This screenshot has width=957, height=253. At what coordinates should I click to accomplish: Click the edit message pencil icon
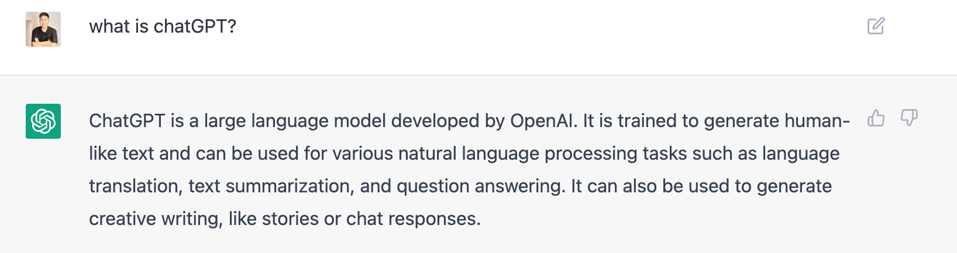pyautogui.click(x=876, y=26)
